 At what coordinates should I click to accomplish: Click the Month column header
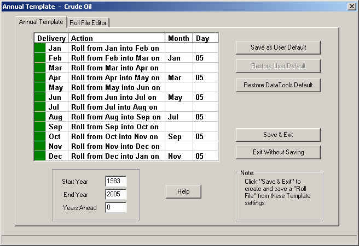[179, 38]
